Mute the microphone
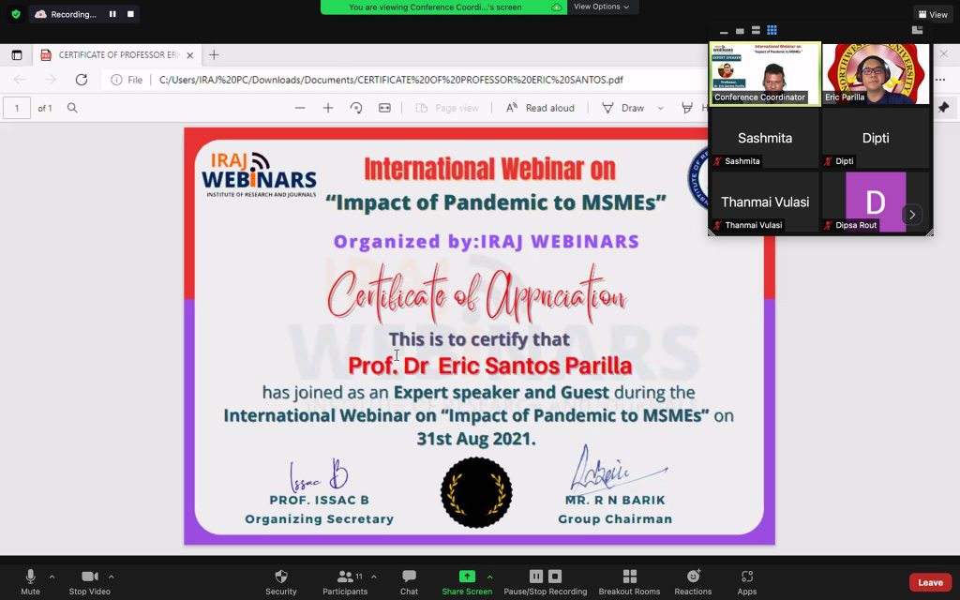The image size is (960, 600). (30, 581)
